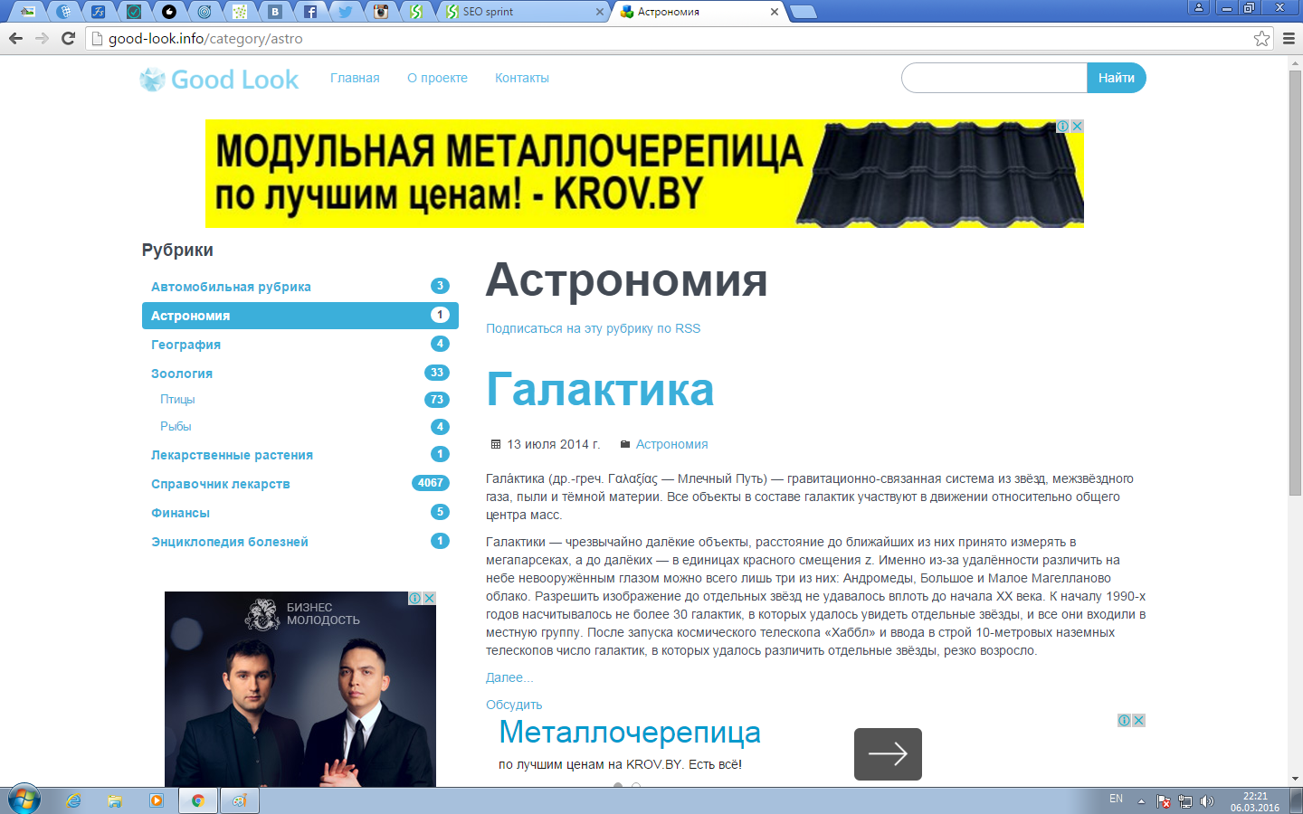Screen dimensions: 1303x814
Task: Open Энциклопедия болезней category
Action: pos(300,542)
